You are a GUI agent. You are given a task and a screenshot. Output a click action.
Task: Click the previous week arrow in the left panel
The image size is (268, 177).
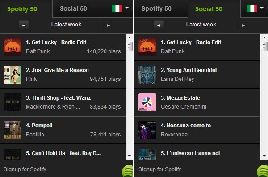(x=24, y=25)
